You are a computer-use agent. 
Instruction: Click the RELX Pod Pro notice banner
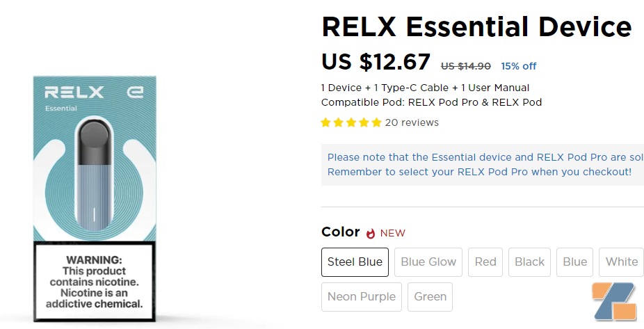[483, 165]
